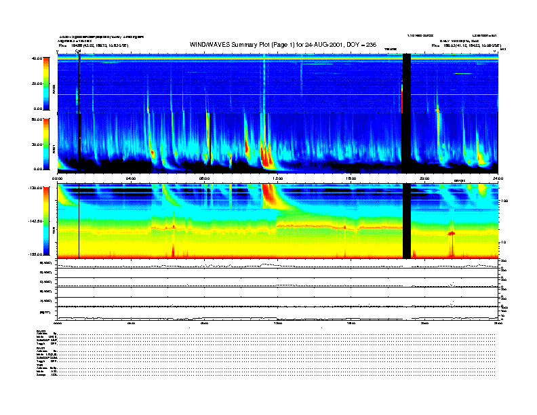Viewport: 537px width, 415px height.
Task: Click the RAD1 color scale bar
Action: pyautogui.click(x=46, y=144)
